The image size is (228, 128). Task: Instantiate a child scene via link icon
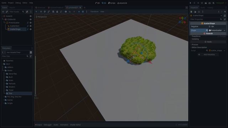tap(7, 12)
